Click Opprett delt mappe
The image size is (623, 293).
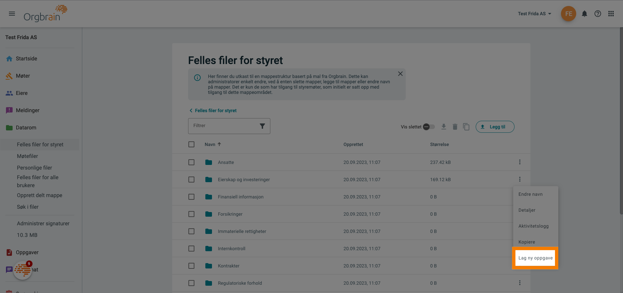[39, 195]
